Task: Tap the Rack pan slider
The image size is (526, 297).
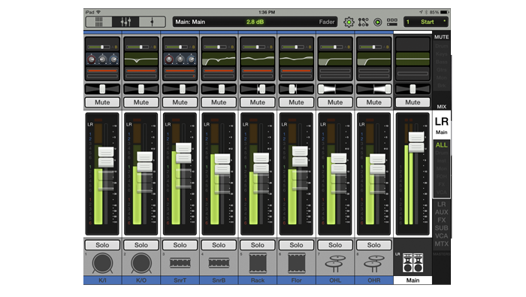Action: point(258,89)
